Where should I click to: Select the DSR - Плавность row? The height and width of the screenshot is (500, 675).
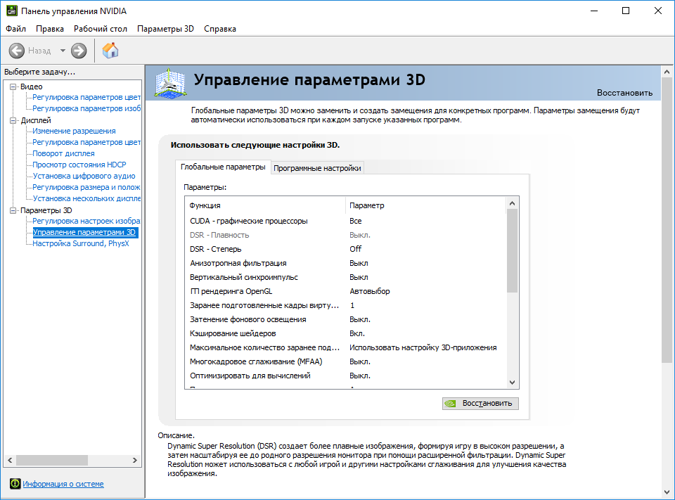pyautogui.click(x=346, y=235)
